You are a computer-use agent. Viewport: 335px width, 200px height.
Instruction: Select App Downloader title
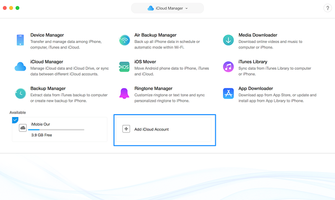click(256, 88)
